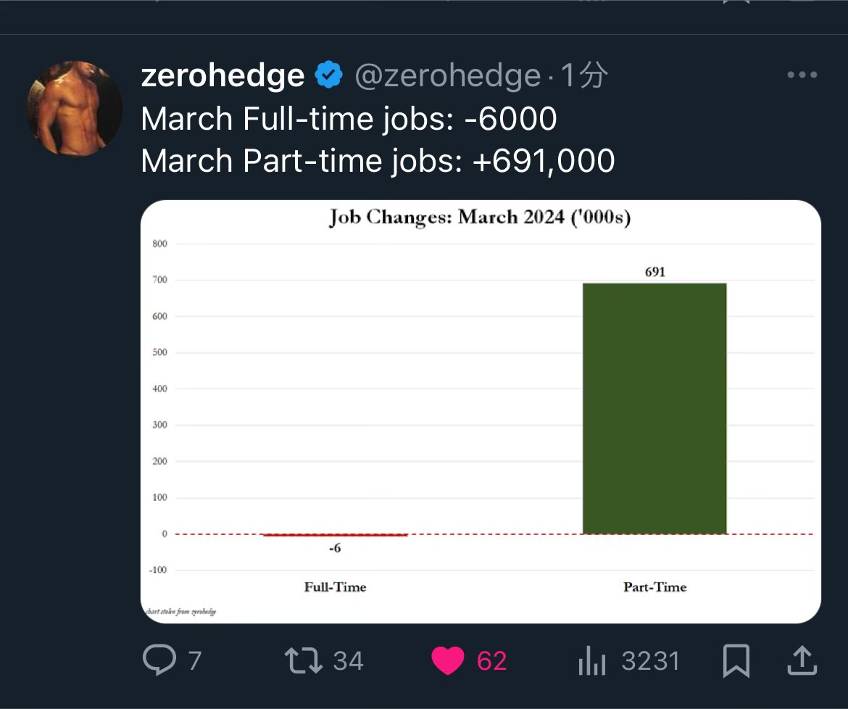Click the reply count 7
Screen dimensions: 848x709
[x=195, y=661]
